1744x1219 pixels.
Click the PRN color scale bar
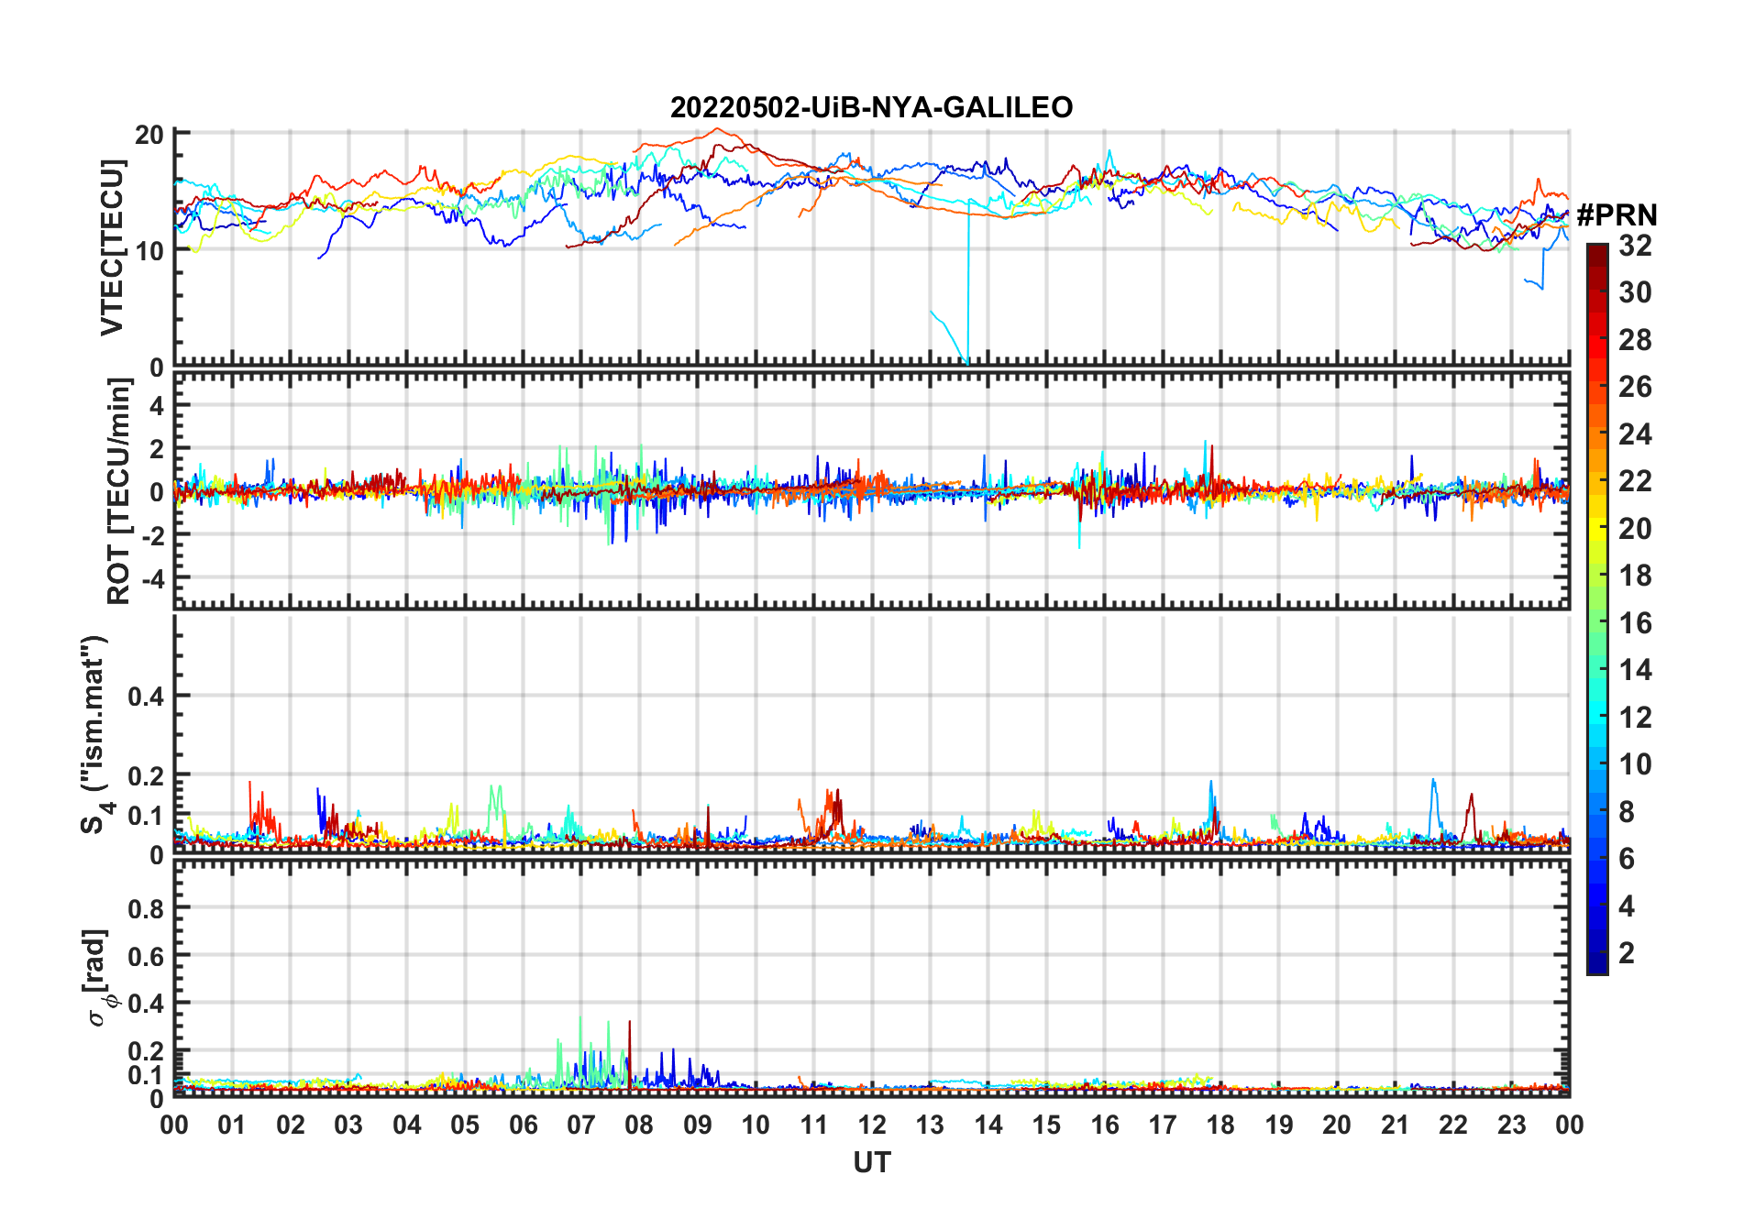1597,609
